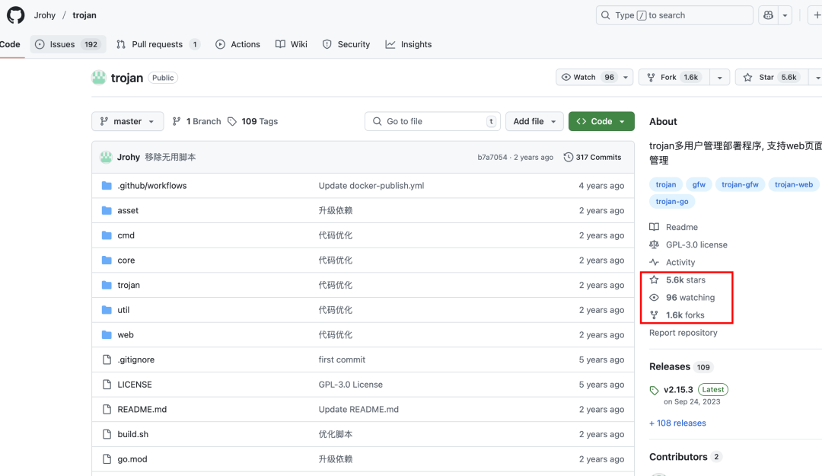The width and height of the screenshot is (822, 476).
Task: Click the repository owner avatar beside trojan title
Action: coord(98,78)
